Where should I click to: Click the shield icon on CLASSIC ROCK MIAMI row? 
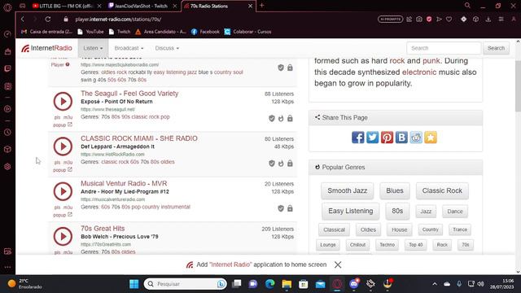272,164
